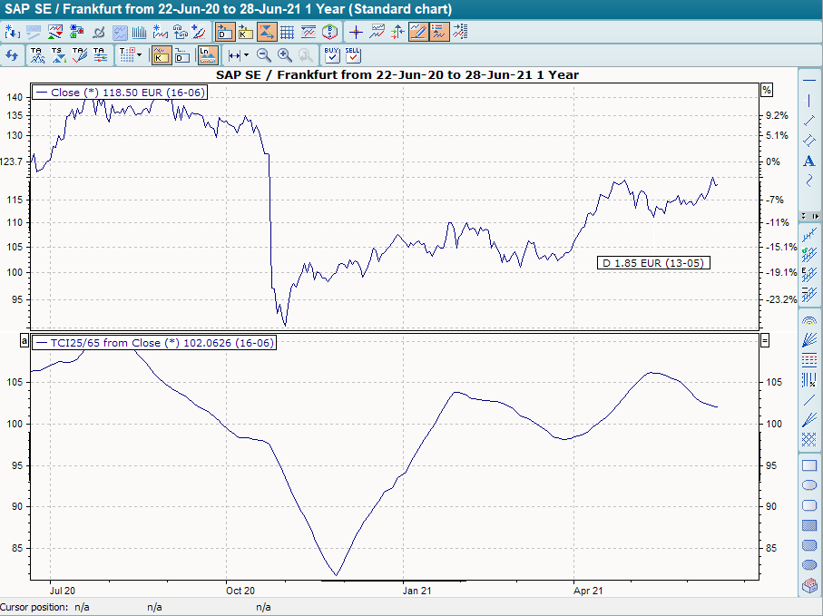The height and width of the screenshot is (616, 823).
Task: Select the empty rectangle shape tool
Action: [809, 465]
